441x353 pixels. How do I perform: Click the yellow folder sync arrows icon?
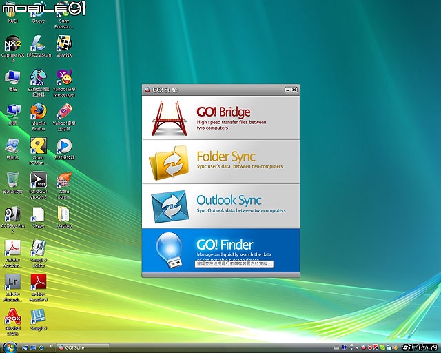[169, 163]
